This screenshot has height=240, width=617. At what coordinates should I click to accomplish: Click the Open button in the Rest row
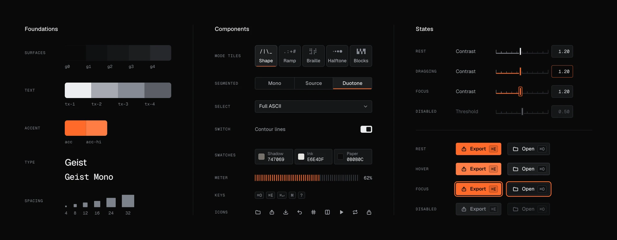(x=529, y=149)
